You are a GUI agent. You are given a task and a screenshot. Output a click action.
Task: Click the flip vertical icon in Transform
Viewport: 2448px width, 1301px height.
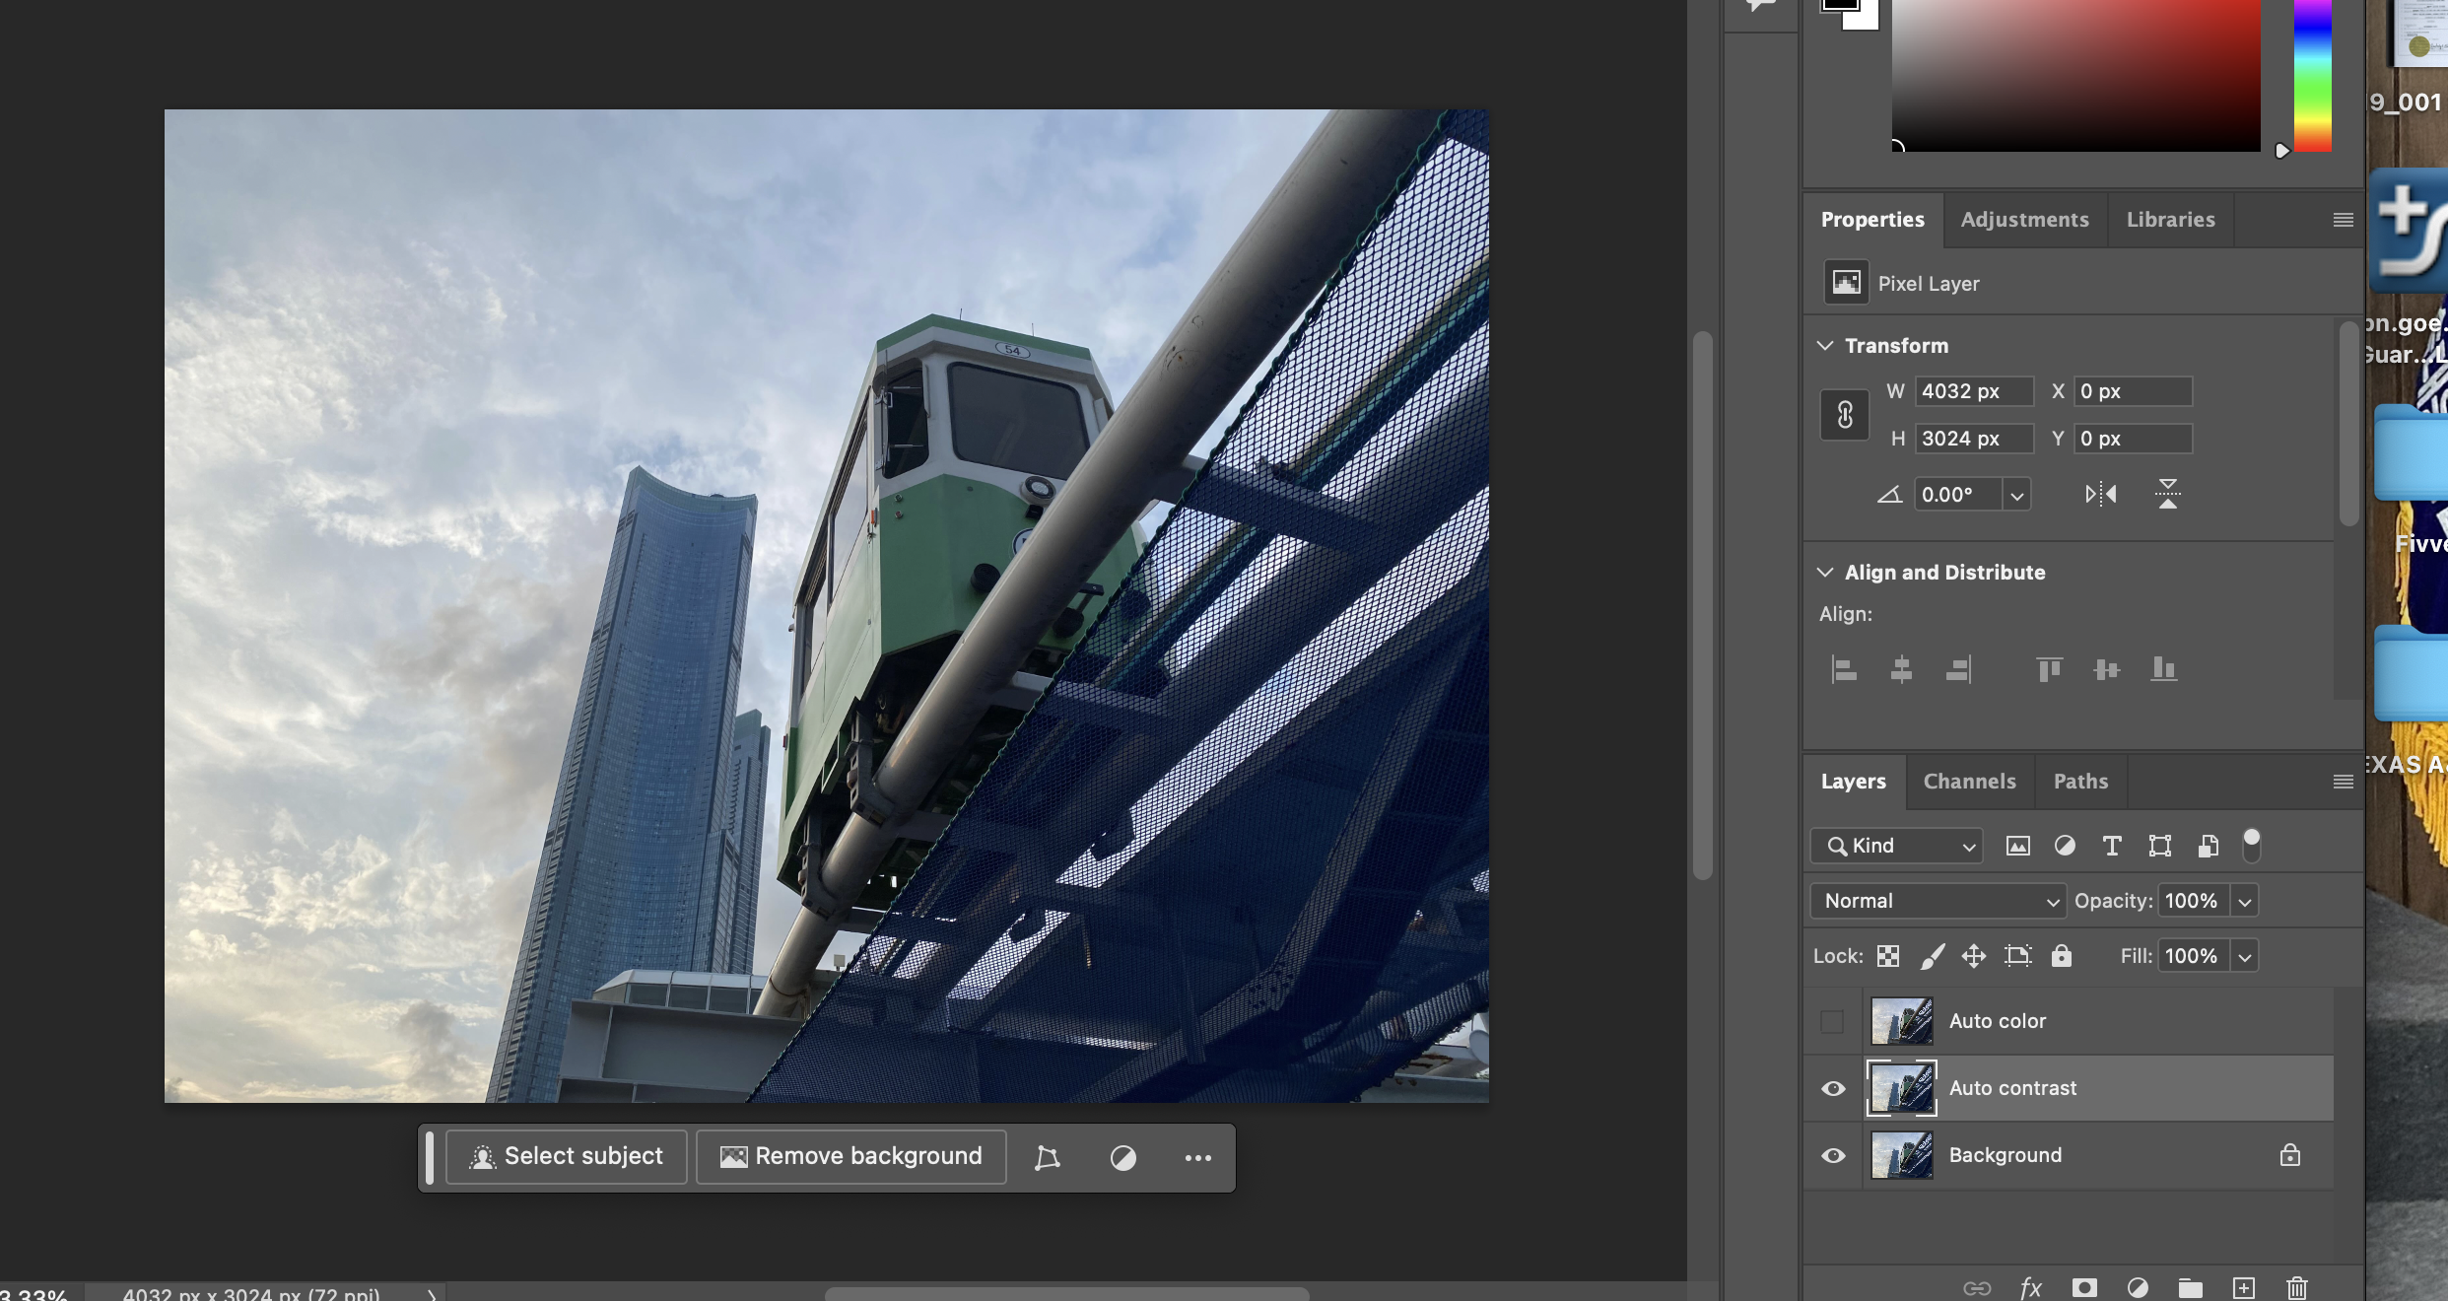pyautogui.click(x=2167, y=494)
